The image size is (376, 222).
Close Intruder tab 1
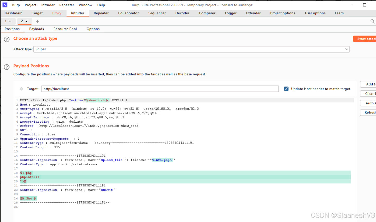point(10,21)
